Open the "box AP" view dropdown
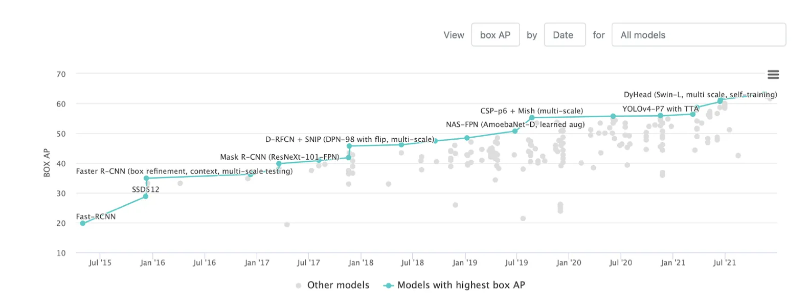Screen dimensions: 810x302 coord(495,35)
